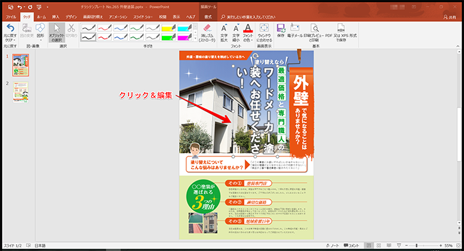Screen dimensions: 464x251
Task: Switch to Slide Sorter view
Action: (378, 246)
